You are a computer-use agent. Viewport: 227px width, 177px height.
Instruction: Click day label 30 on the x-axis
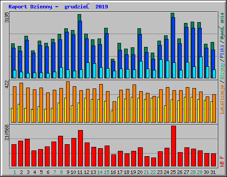[206, 172]
